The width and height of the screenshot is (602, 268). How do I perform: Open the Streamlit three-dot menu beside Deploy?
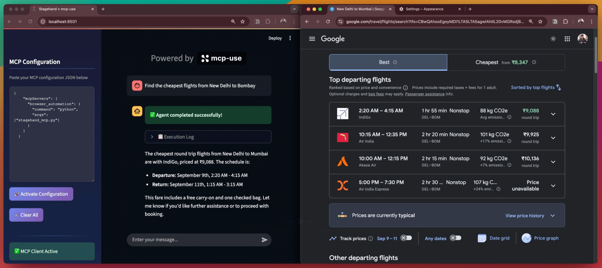pos(290,38)
